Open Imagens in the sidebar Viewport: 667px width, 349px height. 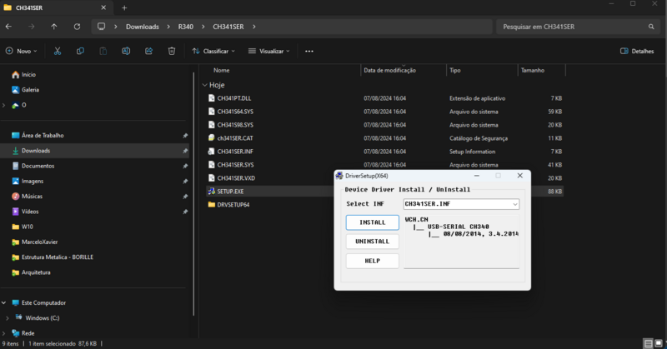coord(33,181)
